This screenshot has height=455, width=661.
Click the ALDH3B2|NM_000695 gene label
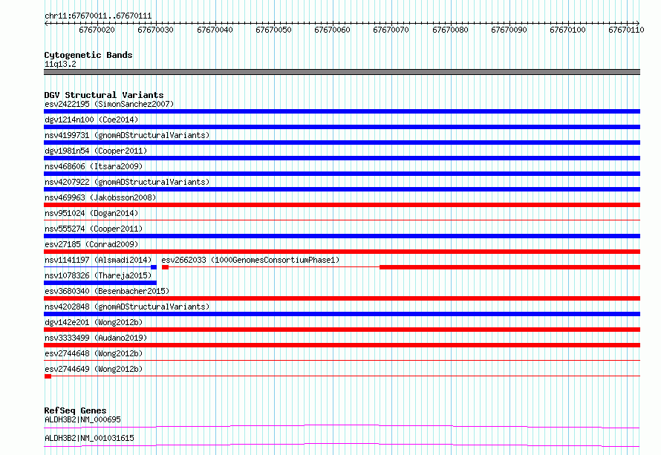tap(82, 419)
